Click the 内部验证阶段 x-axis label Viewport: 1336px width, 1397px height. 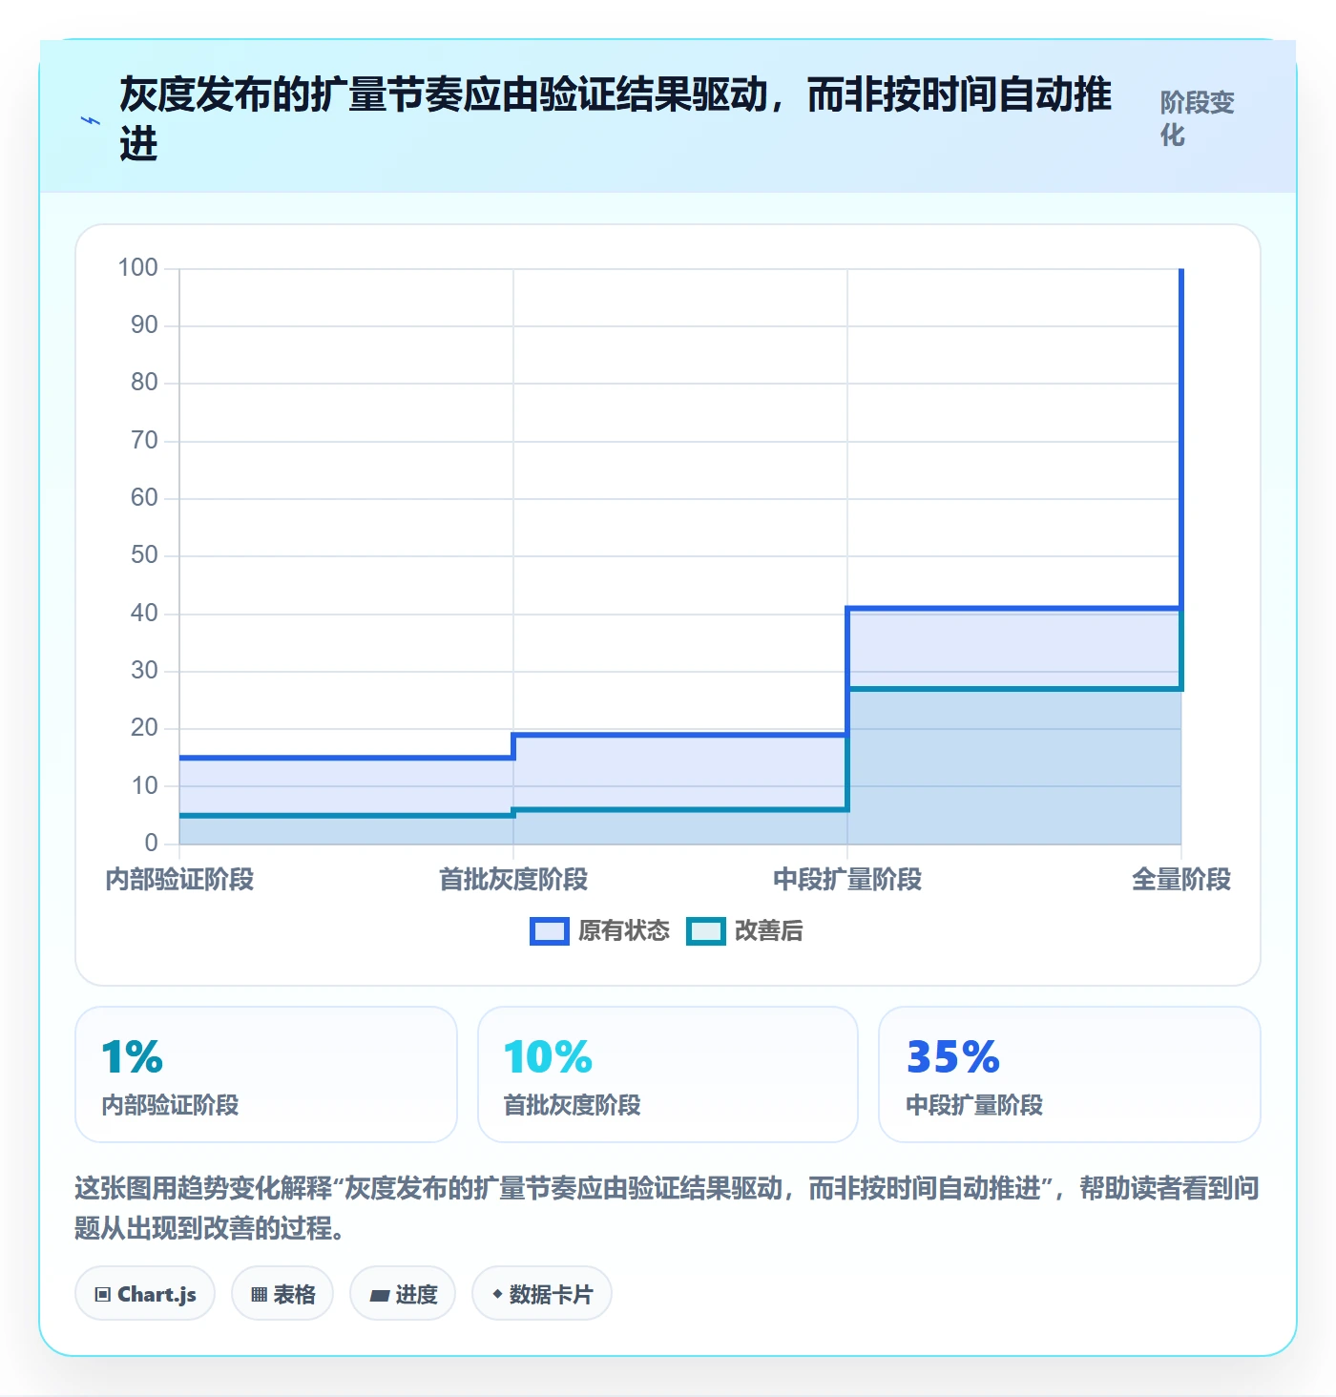(x=179, y=880)
